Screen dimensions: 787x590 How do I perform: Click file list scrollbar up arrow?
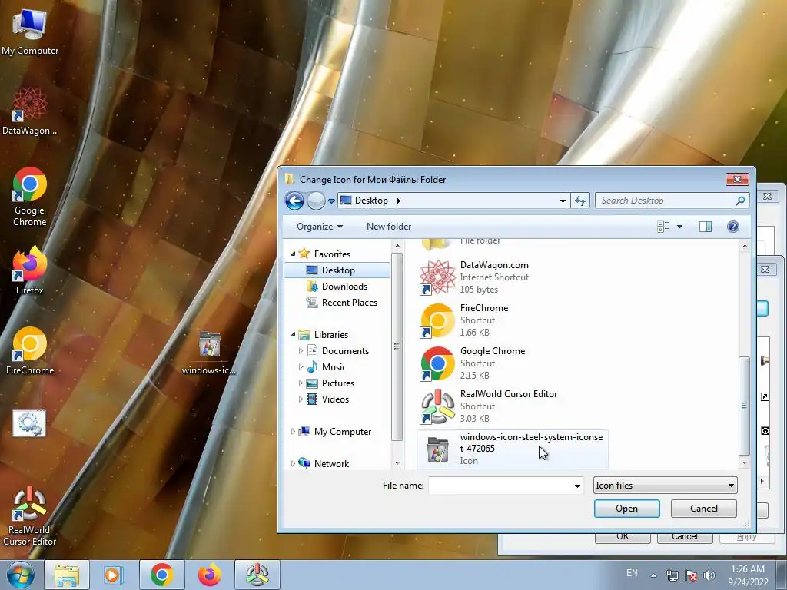(x=744, y=247)
